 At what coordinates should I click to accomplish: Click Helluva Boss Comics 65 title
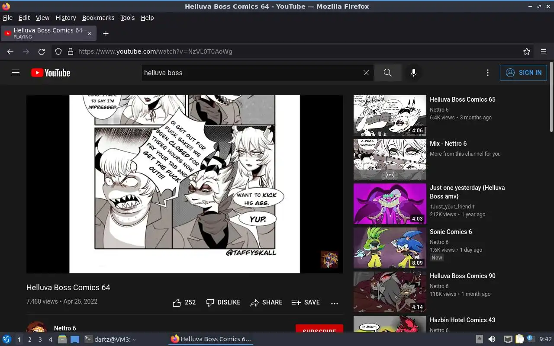click(463, 99)
